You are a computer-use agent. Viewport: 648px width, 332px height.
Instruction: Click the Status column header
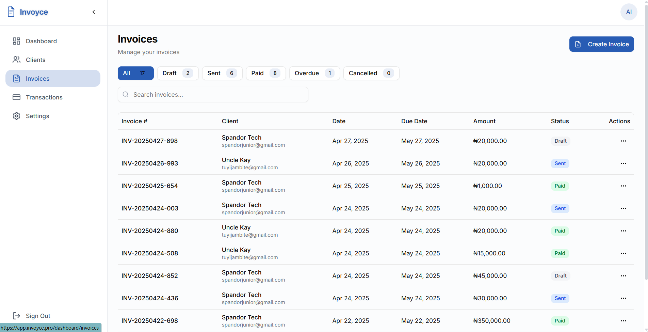pyautogui.click(x=560, y=121)
